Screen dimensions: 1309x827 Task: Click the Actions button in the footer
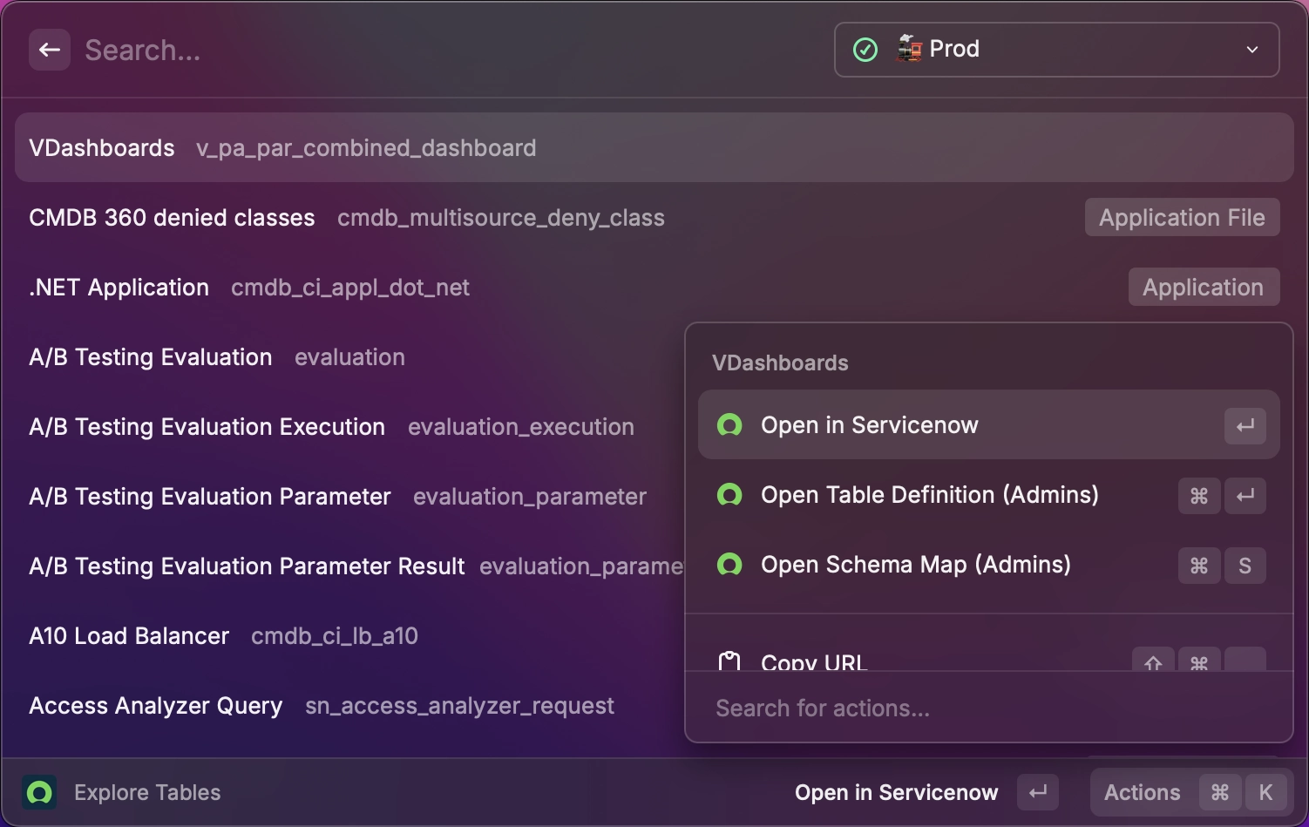pyautogui.click(x=1141, y=792)
